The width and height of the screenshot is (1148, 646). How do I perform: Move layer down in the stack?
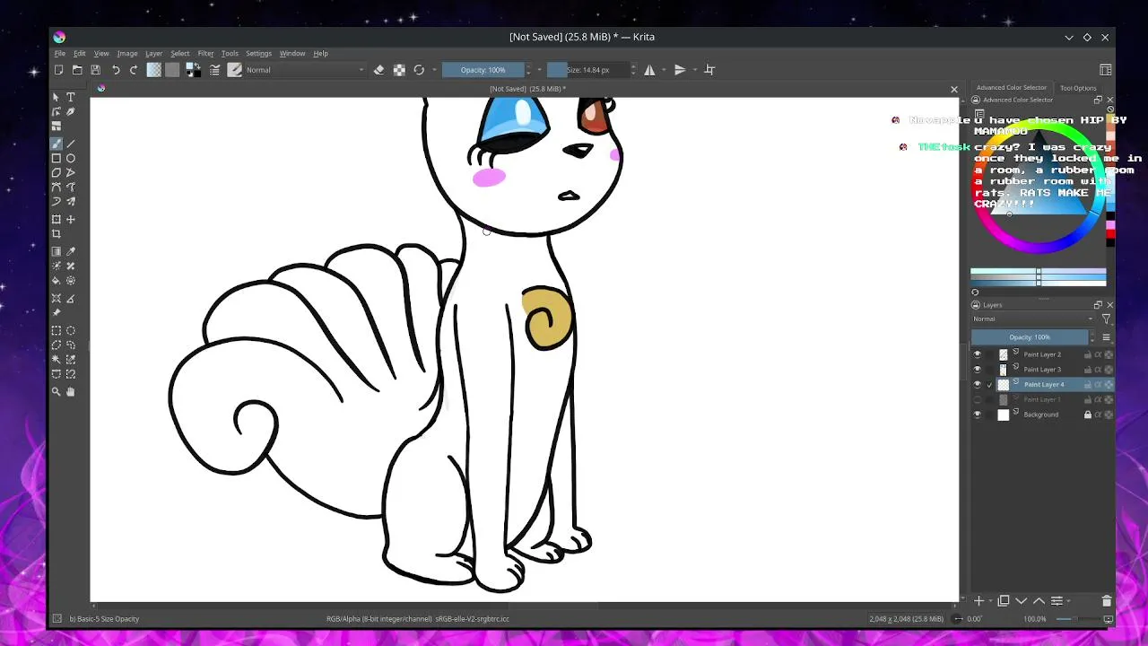coord(1022,601)
